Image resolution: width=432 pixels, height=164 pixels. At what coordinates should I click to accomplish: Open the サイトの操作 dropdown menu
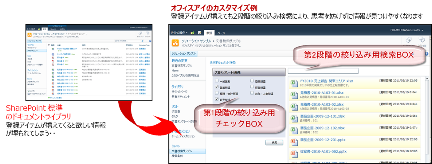click(x=179, y=33)
